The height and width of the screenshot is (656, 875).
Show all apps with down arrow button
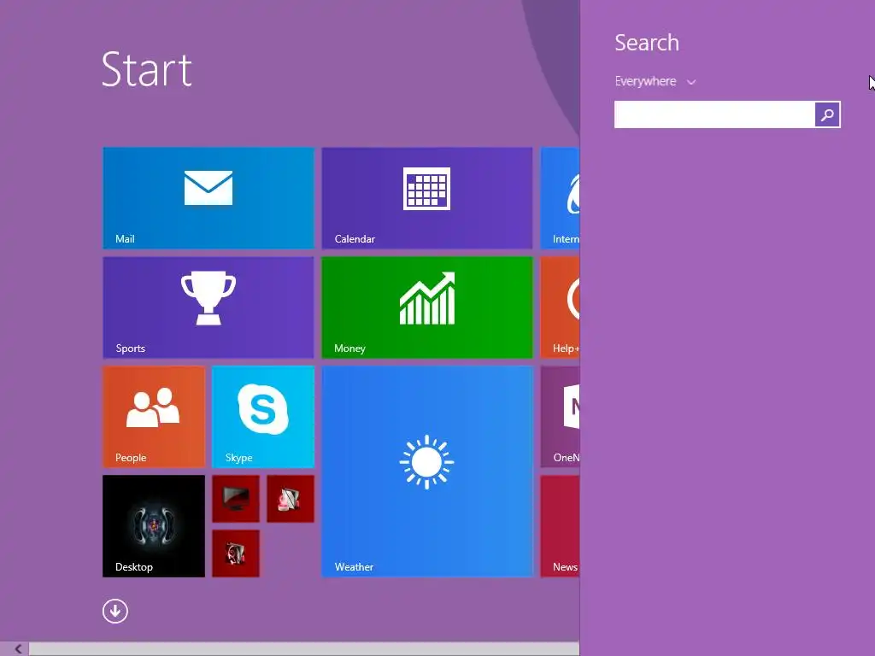click(115, 612)
